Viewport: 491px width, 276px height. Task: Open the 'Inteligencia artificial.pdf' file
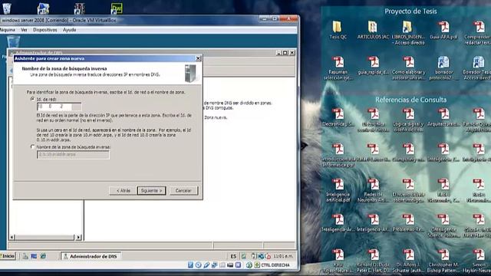point(338,190)
